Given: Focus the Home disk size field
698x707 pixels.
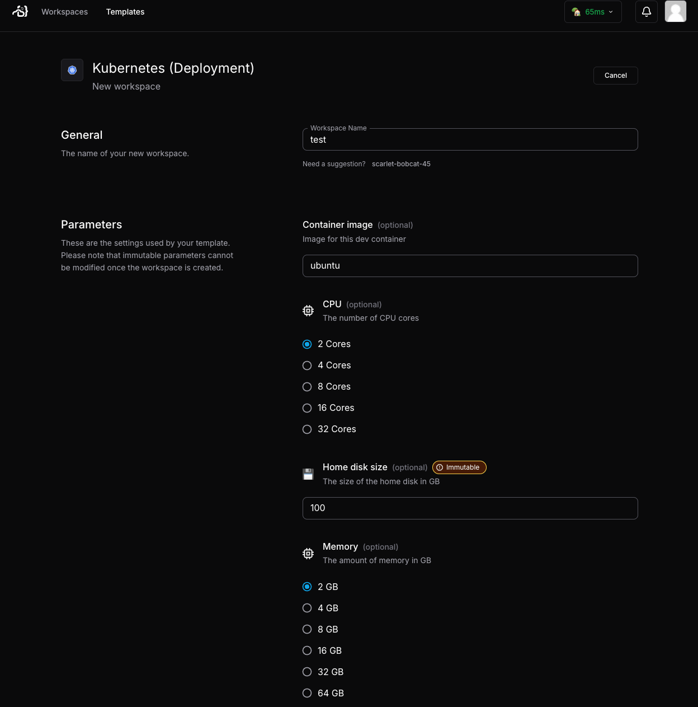Looking at the screenshot, I should (470, 508).
